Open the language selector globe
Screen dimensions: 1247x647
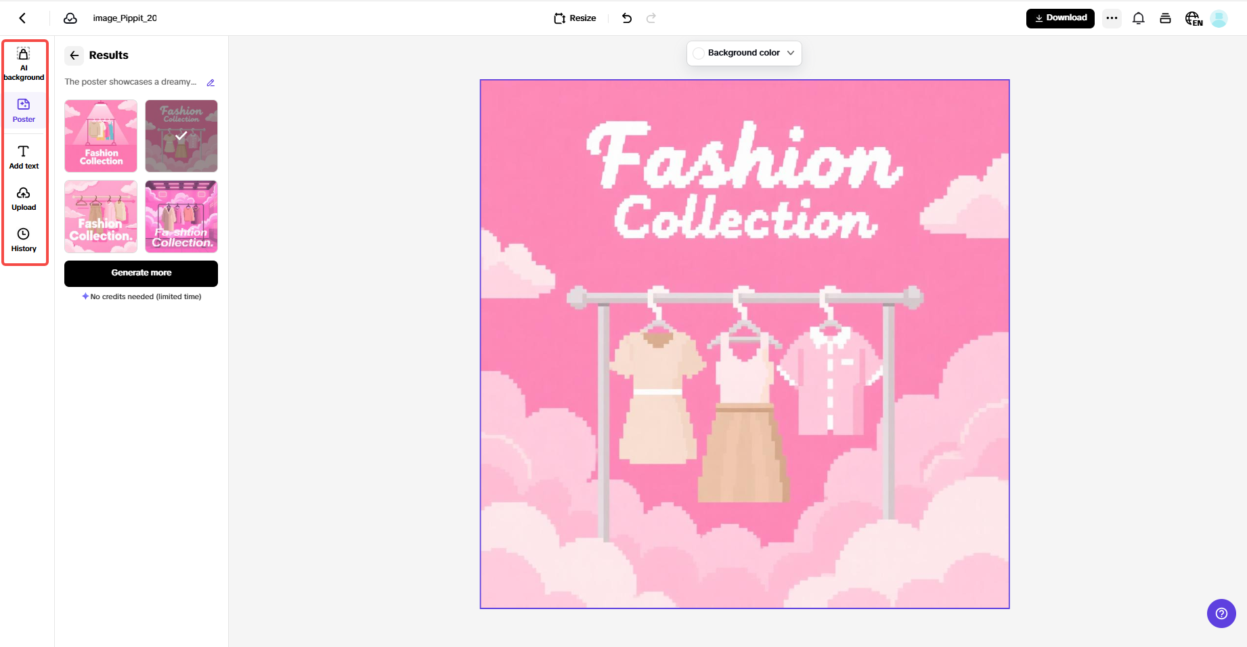[1193, 18]
